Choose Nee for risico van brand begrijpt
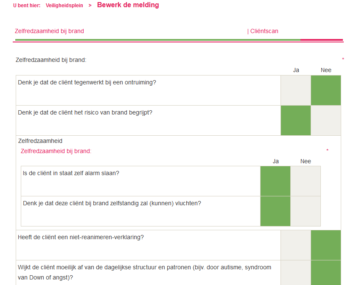This screenshot has height=285, width=345. (326, 120)
